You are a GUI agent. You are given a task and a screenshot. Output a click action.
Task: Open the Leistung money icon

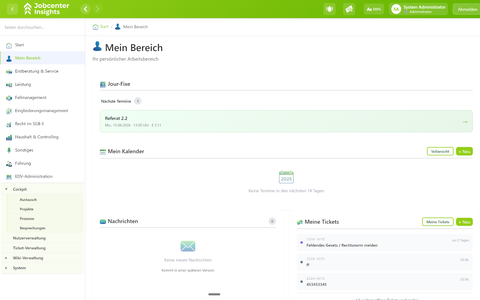point(9,85)
